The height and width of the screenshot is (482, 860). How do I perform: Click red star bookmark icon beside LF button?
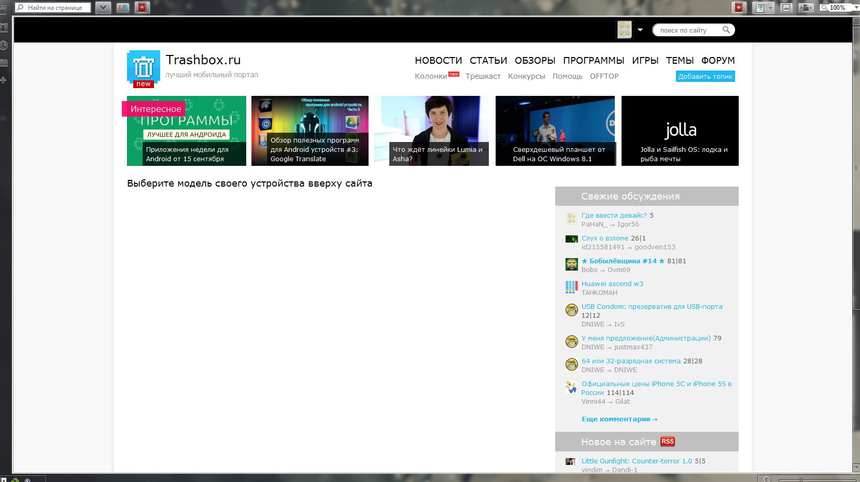(142, 7)
